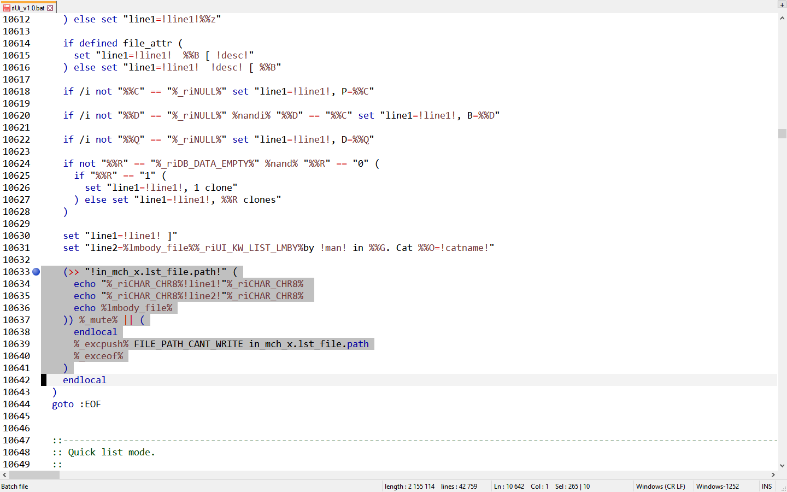Click 'echo %lmbody_file%' on line 10636

[123, 308]
